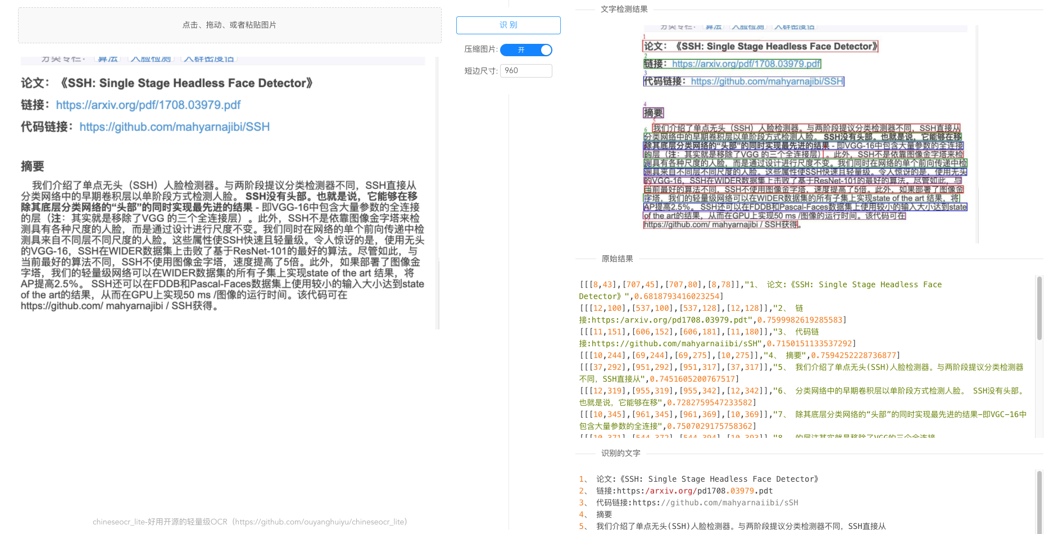This screenshot has height=534, width=1062.
Task: Click the 识别的文字 section header
Action: (x=621, y=453)
